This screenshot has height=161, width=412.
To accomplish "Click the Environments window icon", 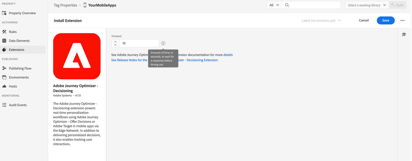I will click(x=4, y=77).
